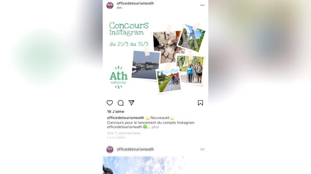This screenshot has height=174, width=311.
Task: Open three-dot menu of second post
Action: tap(202, 149)
